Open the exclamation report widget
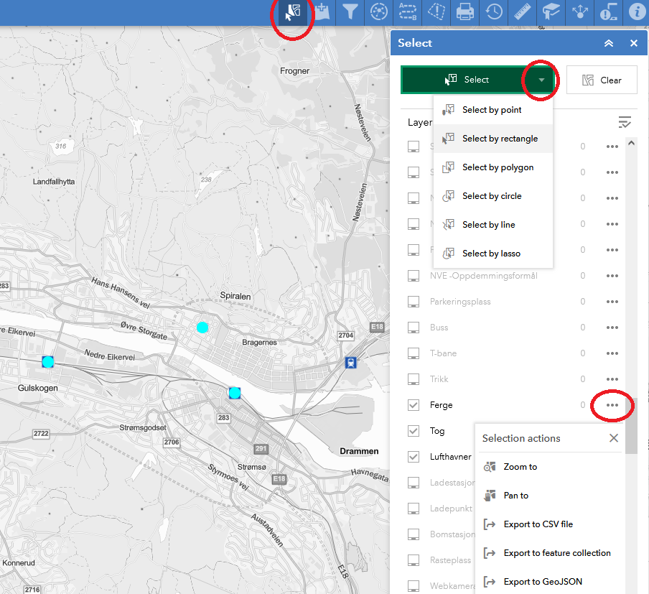Viewport: 649px width, 594px height. (x=609, y=12)
